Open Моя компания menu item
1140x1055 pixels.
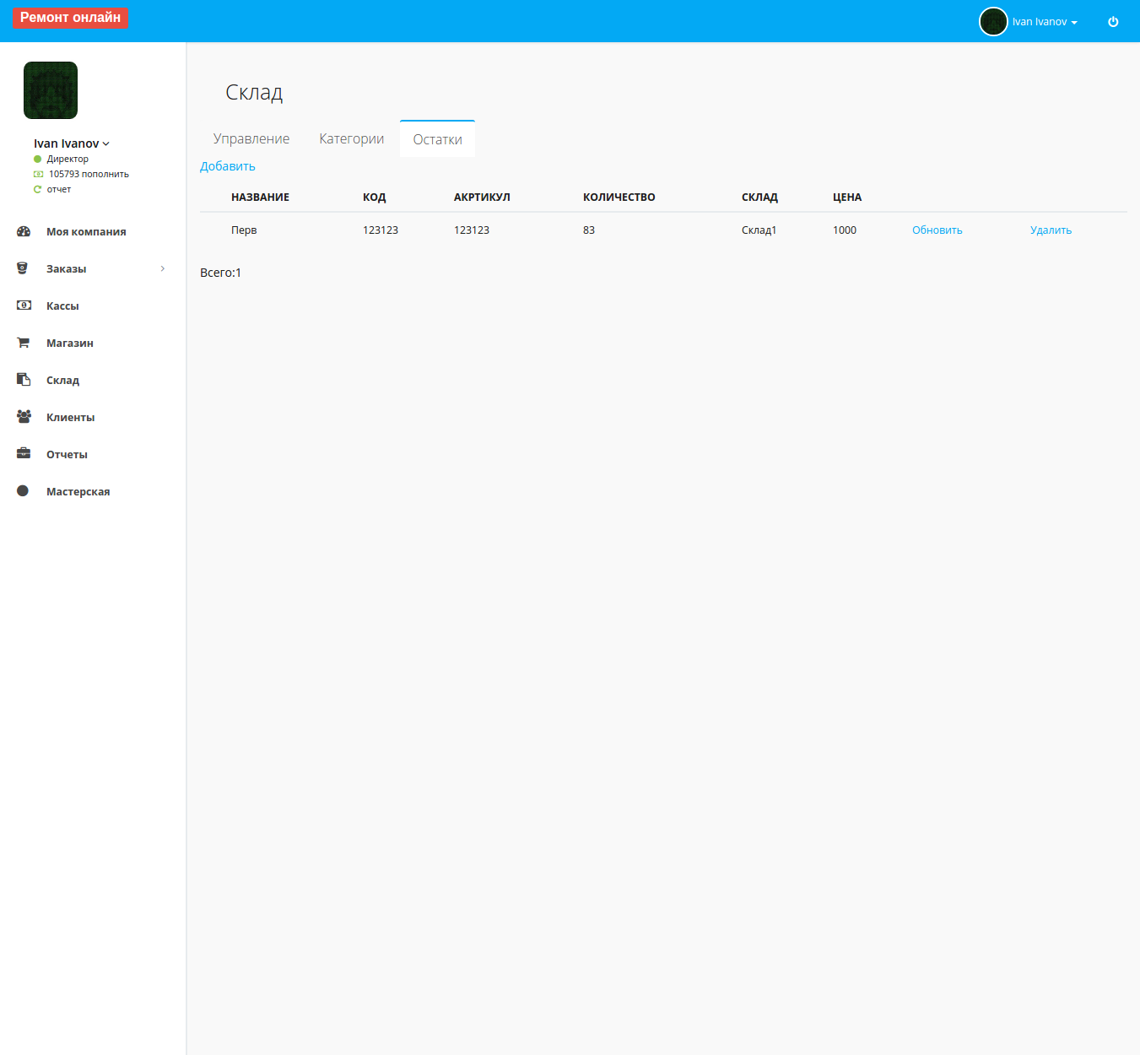click(x=86, y=232)
